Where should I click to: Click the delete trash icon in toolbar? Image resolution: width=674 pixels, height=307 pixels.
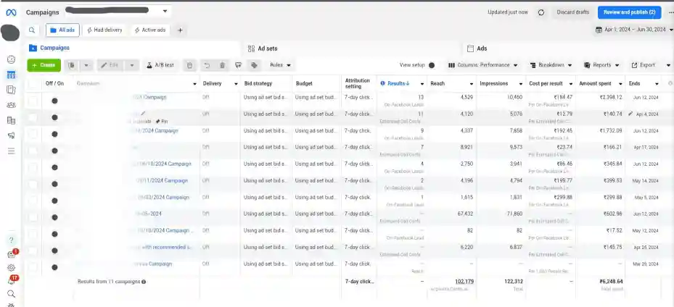(222, 65)
